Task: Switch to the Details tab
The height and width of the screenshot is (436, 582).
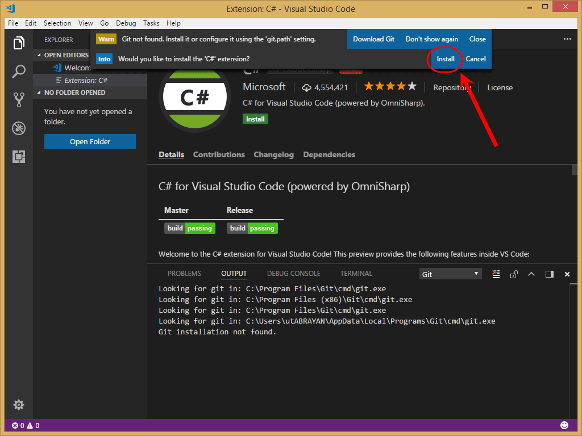Action: (171, 154)
